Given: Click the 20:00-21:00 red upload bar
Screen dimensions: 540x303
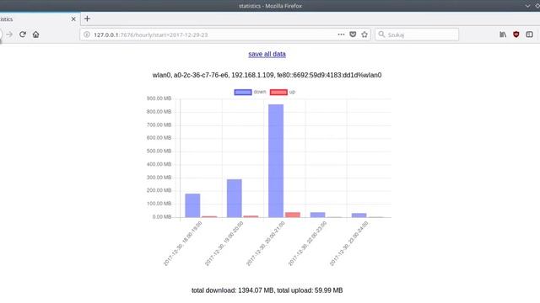Looking at the screenshot, I should tap(293, 215).
